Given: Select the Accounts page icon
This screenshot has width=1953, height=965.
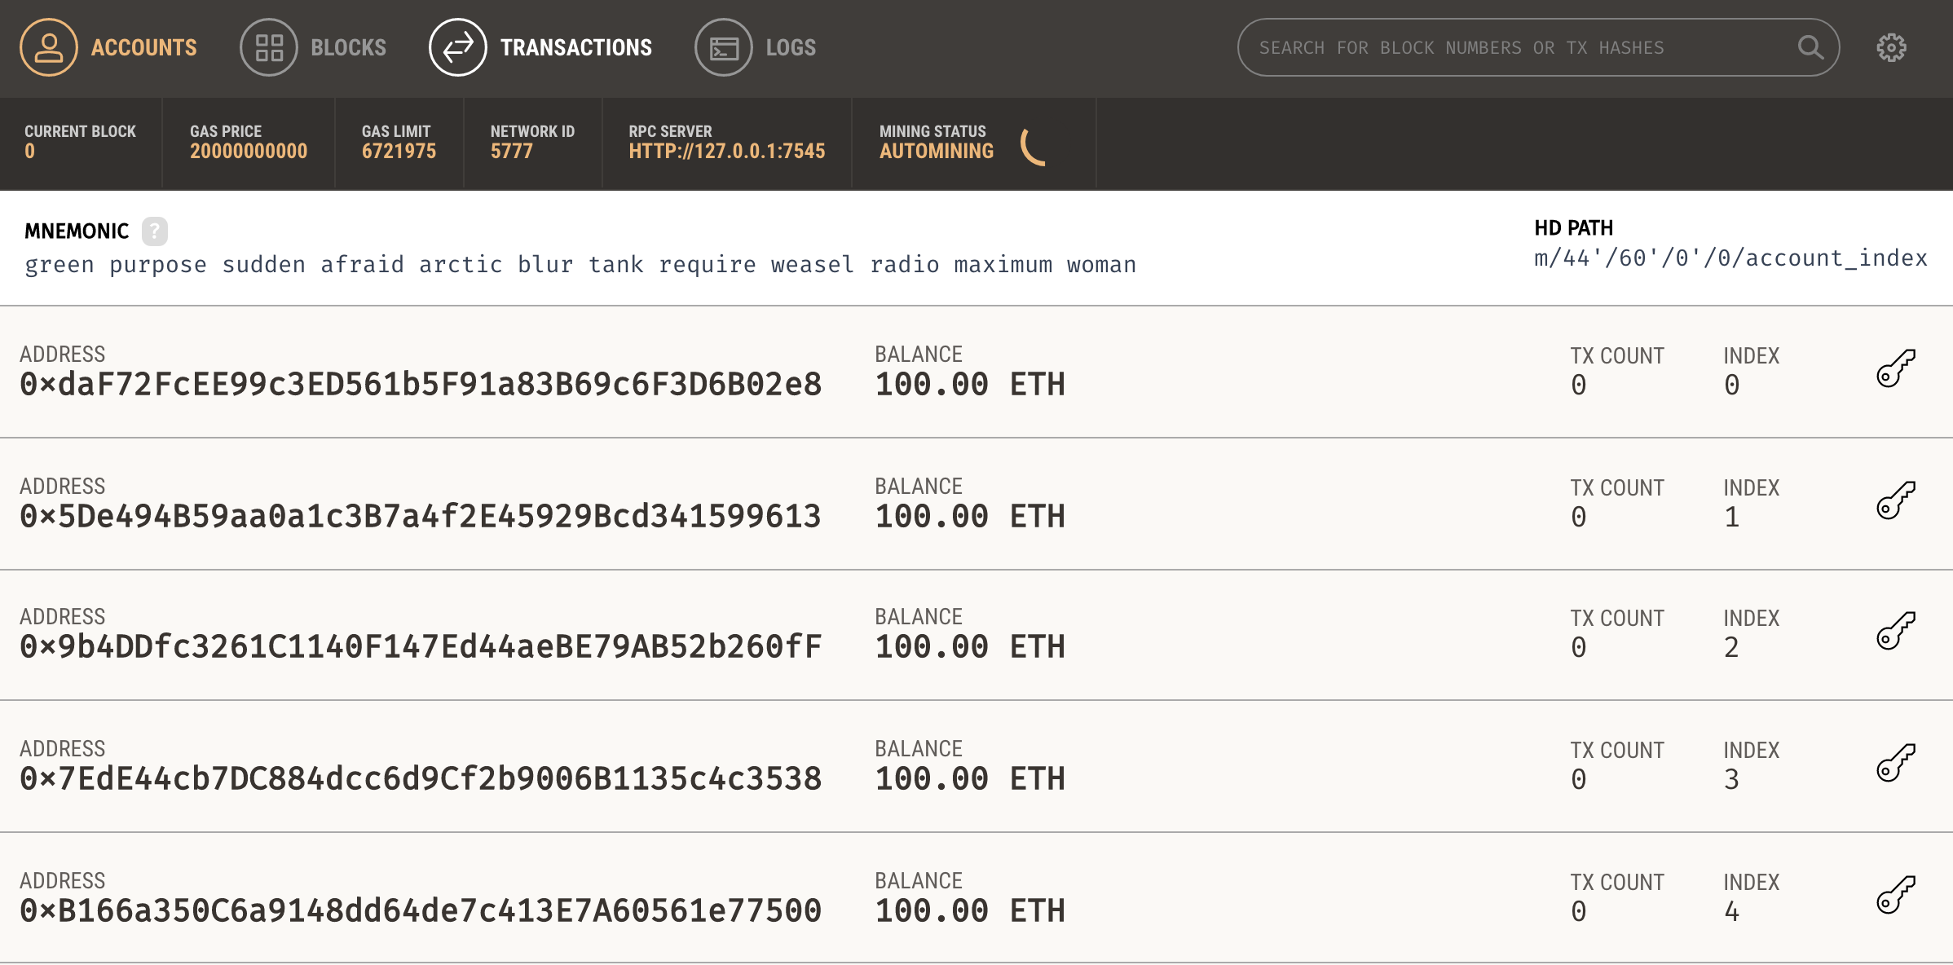Looking at the screenshot, I should point(48,46).
